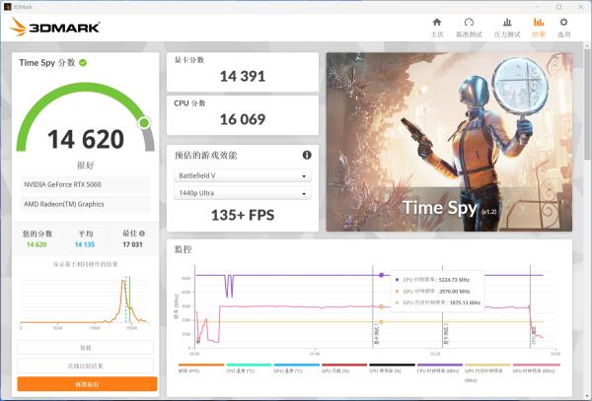Click the AMD Radeon(TM) Graphics entry
Image resolution: width=592 pixels, height=401 pixels.
(x=85, y=204)
